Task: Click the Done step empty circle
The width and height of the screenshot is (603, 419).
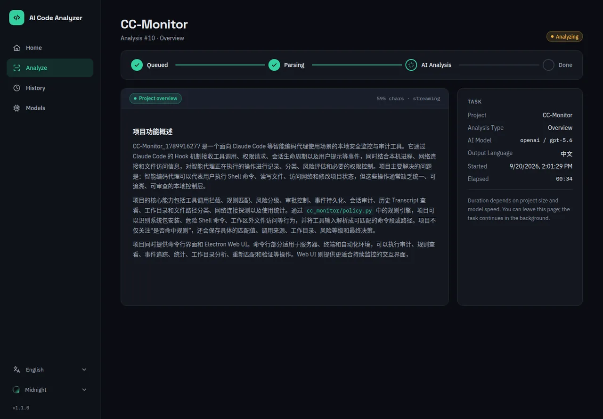Action: pos(548,65)
